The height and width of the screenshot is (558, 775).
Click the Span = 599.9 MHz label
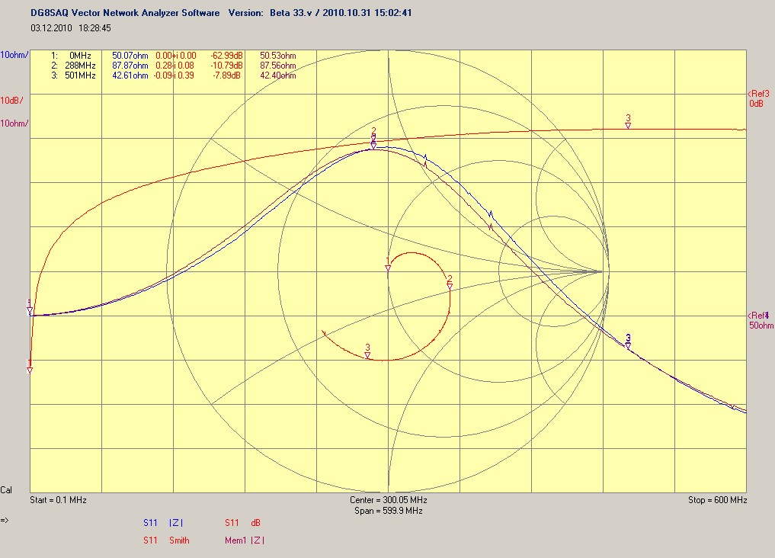click(388, 511)
